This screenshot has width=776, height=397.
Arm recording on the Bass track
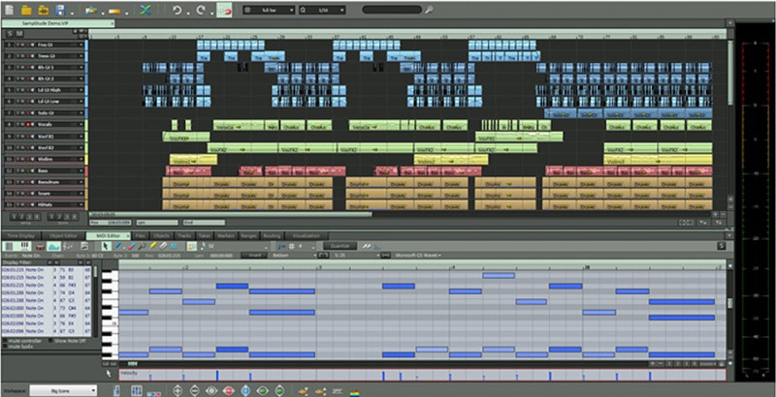click(28, 170)
